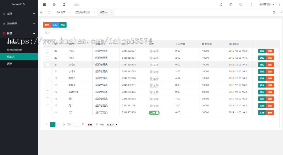Go to next page arrow in pagination
Viewport: 283px width, 155px height.
click(x=64, y=124)
